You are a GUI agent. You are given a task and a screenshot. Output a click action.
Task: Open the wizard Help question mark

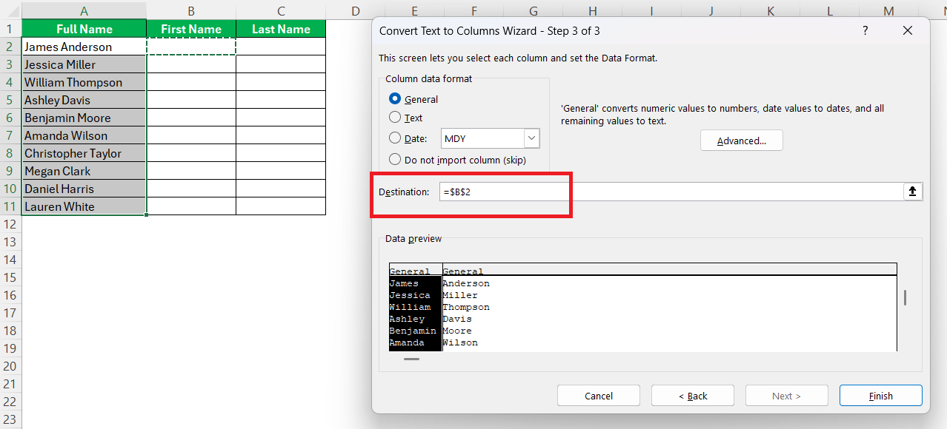[865, 31]
